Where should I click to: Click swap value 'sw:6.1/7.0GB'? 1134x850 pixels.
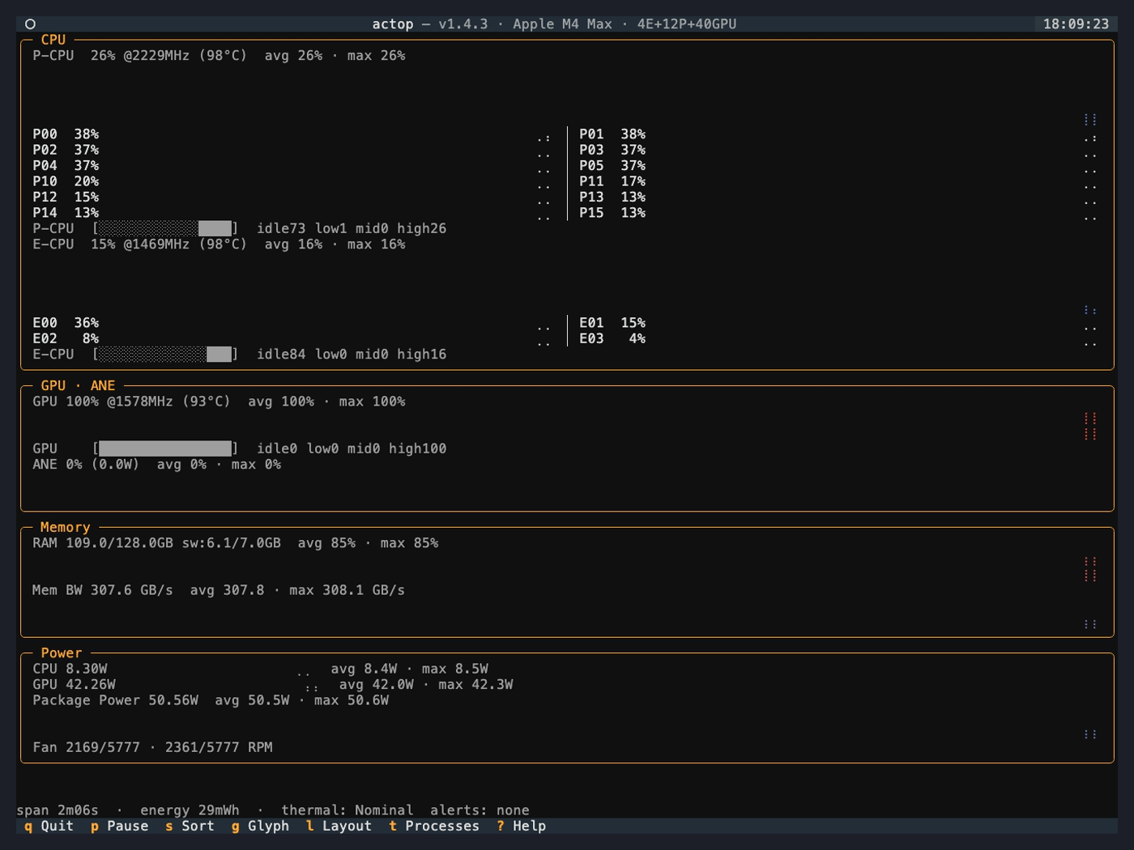pos(231,543)
